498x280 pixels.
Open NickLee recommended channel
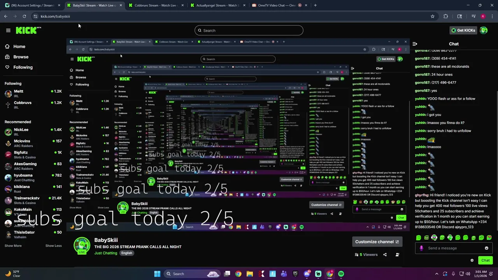pyautogui.click(x=33, y=131)
